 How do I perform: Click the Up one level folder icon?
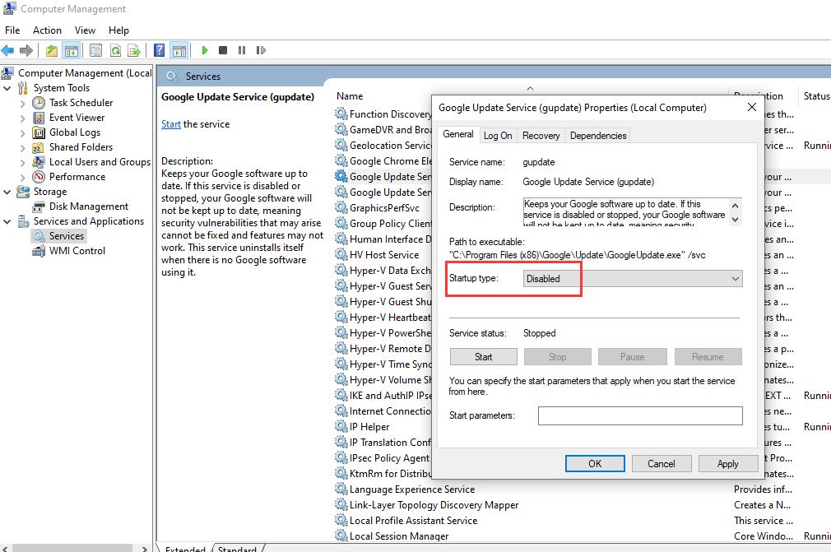(x=51, y=50)
